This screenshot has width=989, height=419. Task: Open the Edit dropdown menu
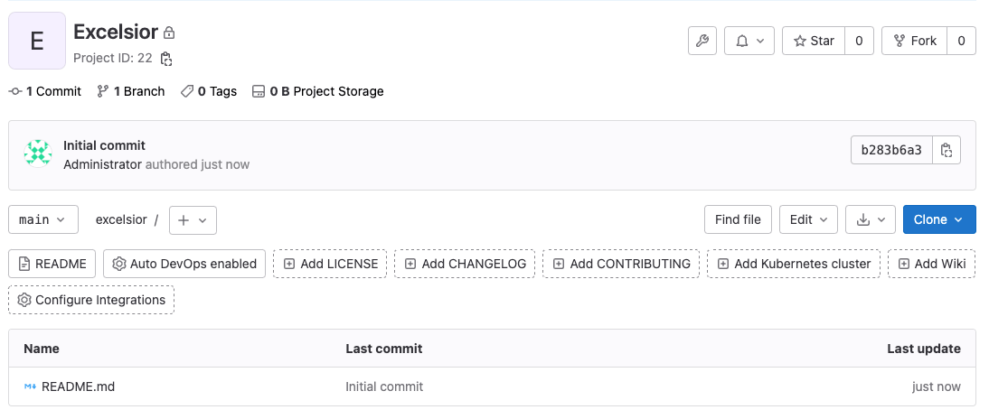[808, 219]
